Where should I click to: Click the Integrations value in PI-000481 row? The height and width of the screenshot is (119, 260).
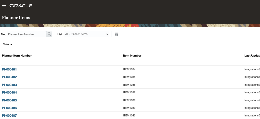pos(252,69)
